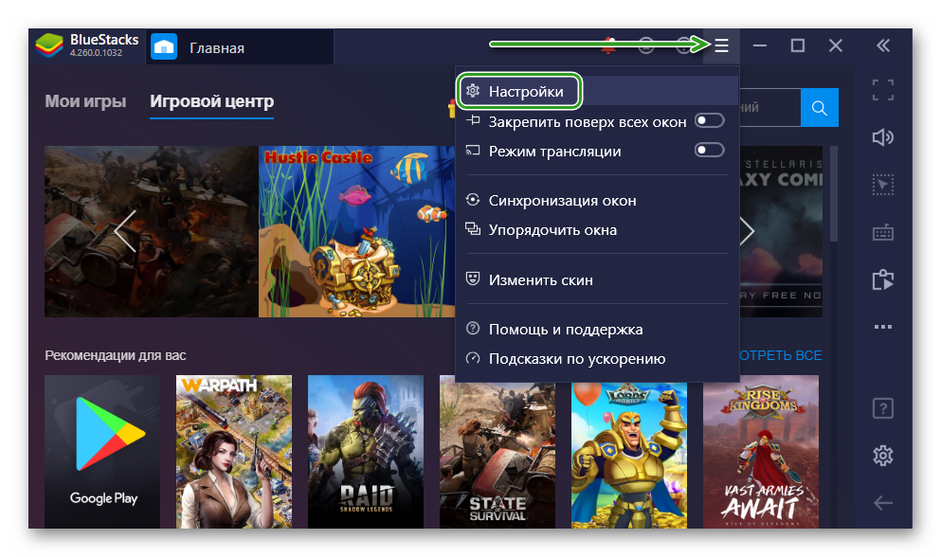Open the Warpath game tile
Image resolution: width=941 pixels, height=557 pixels.
pos(234,451)
